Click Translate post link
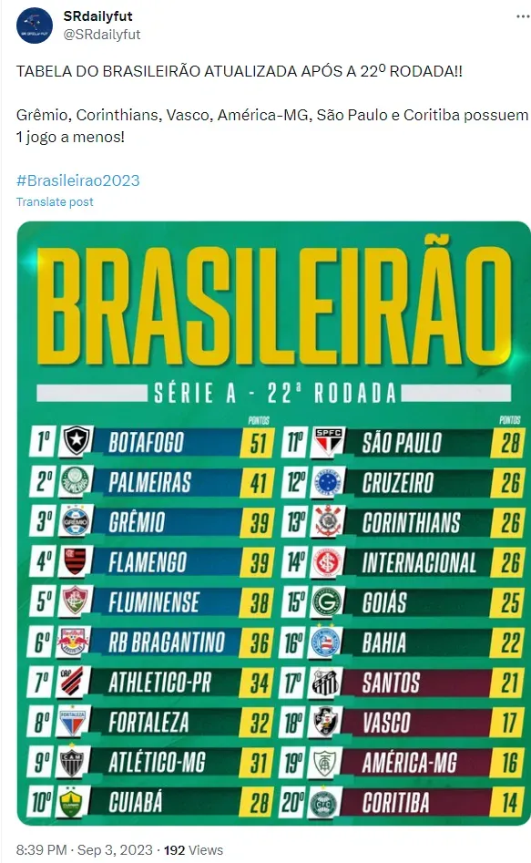Screen dimensions: 531x863 pyautogui.click(x=55, y=202)
